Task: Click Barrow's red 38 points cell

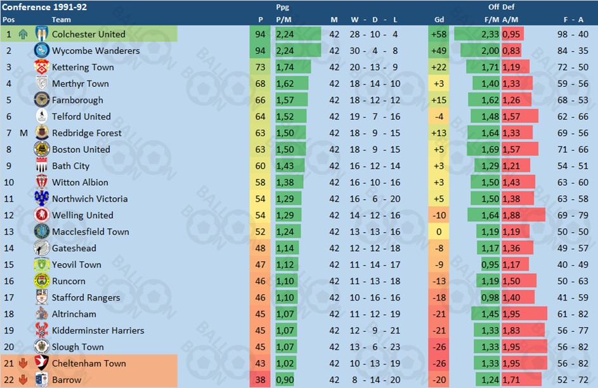Action: click(x=260, y=380)
